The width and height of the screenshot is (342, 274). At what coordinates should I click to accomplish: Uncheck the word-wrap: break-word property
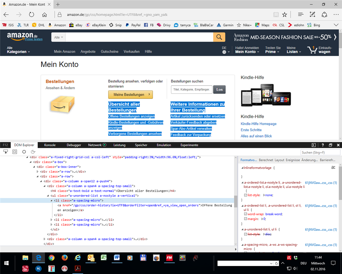[x=245, y=214]
